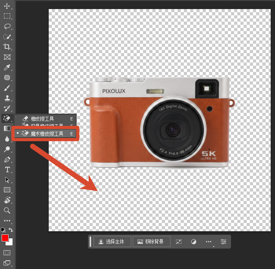Select the Pen tool
This screenshot has width=275, height=269.
coord(7,160)
